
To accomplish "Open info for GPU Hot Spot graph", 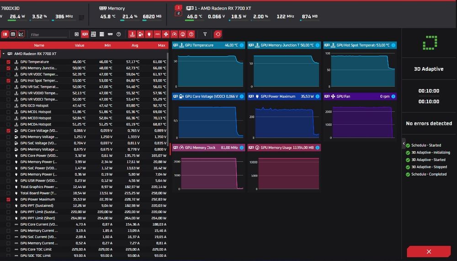I will point(393,45).
